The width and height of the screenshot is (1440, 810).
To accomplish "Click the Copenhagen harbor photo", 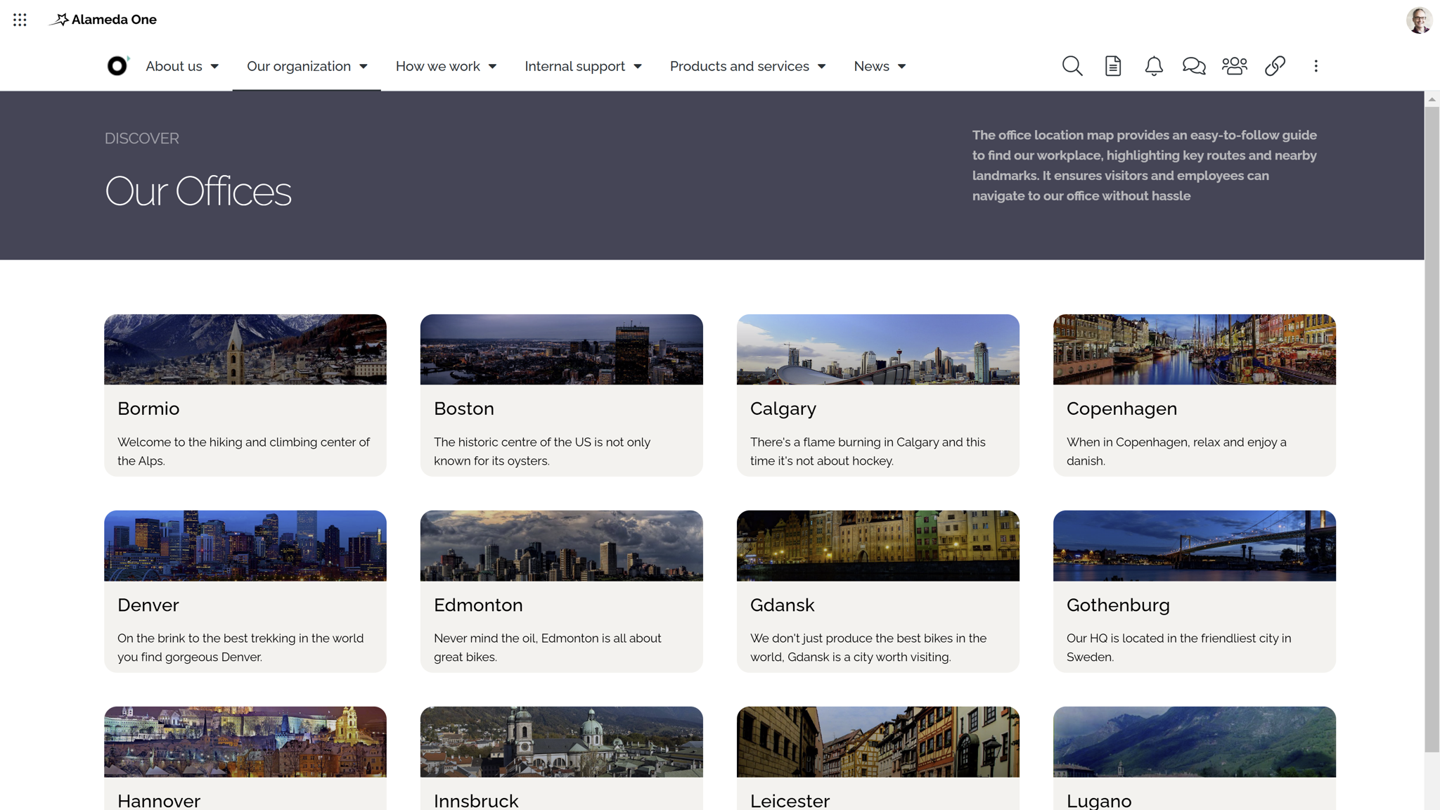I will pos(1195,349).
